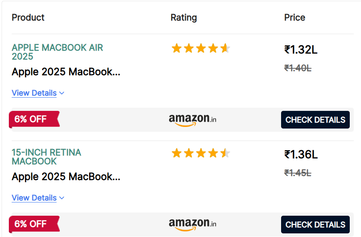This screenshot has height=237, width=361.
Task: Click the ₹1.32L price
Action: (301, 50)
